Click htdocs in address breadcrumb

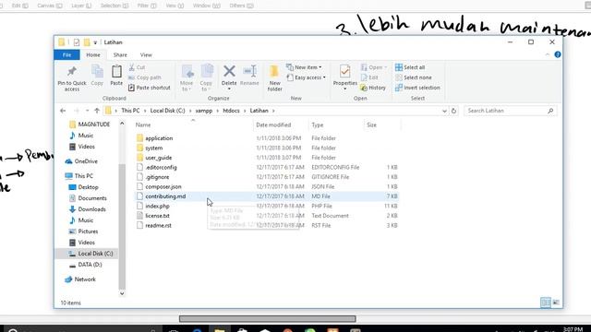click(231, 111)
